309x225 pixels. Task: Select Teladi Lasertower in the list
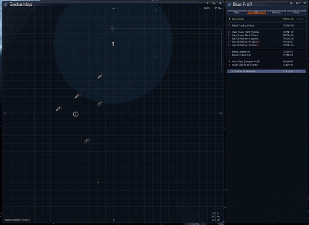pyautogui.click(x=267, y=52)
